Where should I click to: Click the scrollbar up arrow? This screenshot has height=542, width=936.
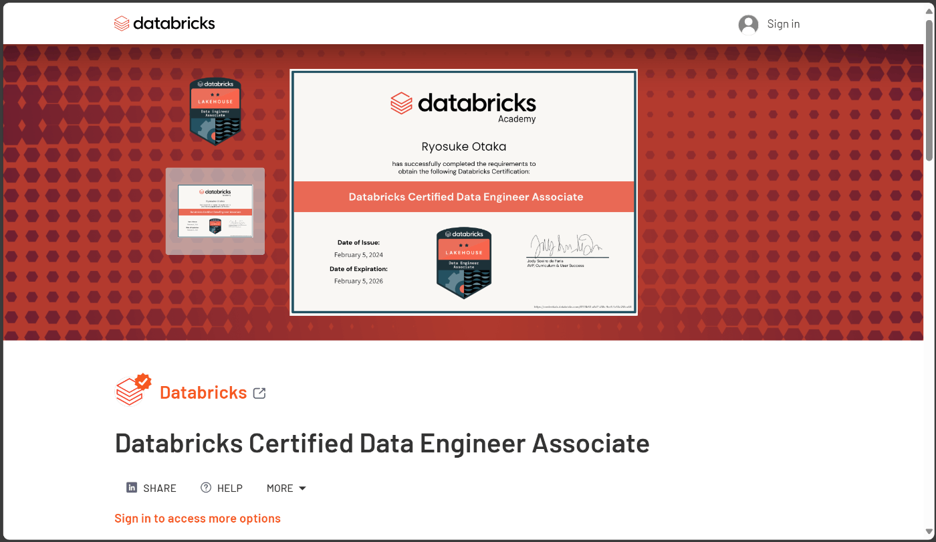click(x=929, y=10)
